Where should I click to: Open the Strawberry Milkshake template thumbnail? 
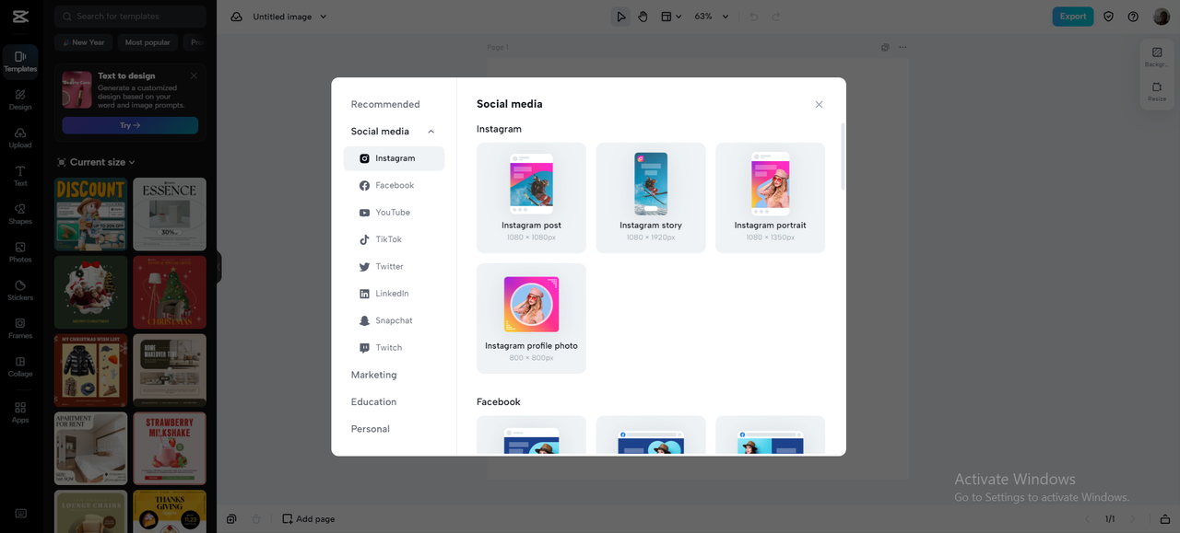170,448
